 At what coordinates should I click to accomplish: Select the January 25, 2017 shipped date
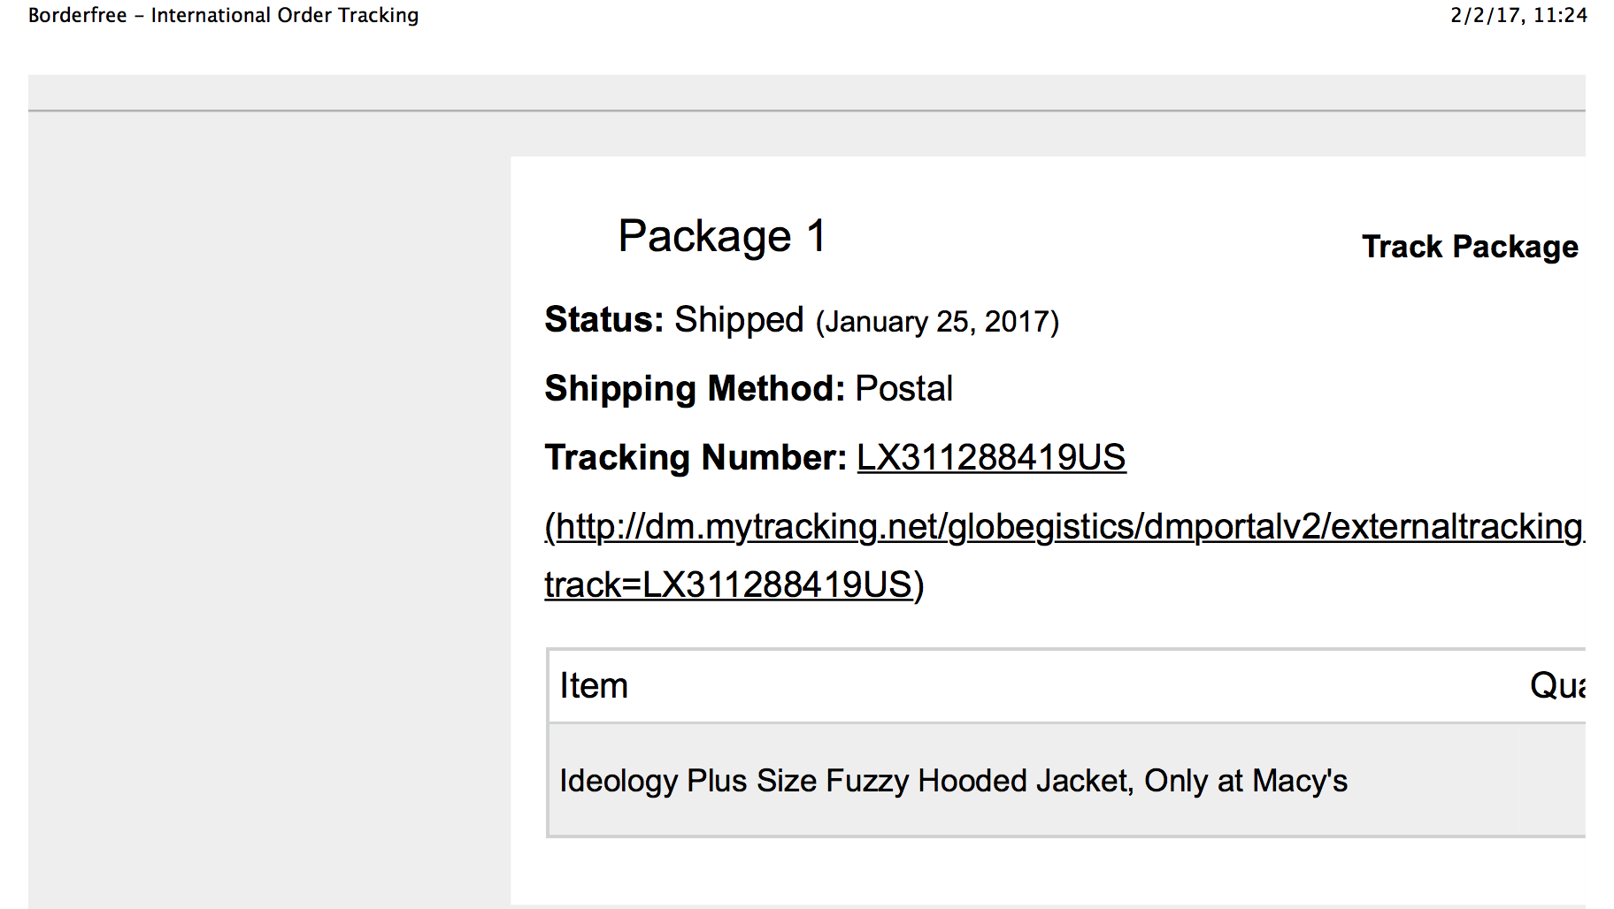pyautogui.click(x=937, y=321)
